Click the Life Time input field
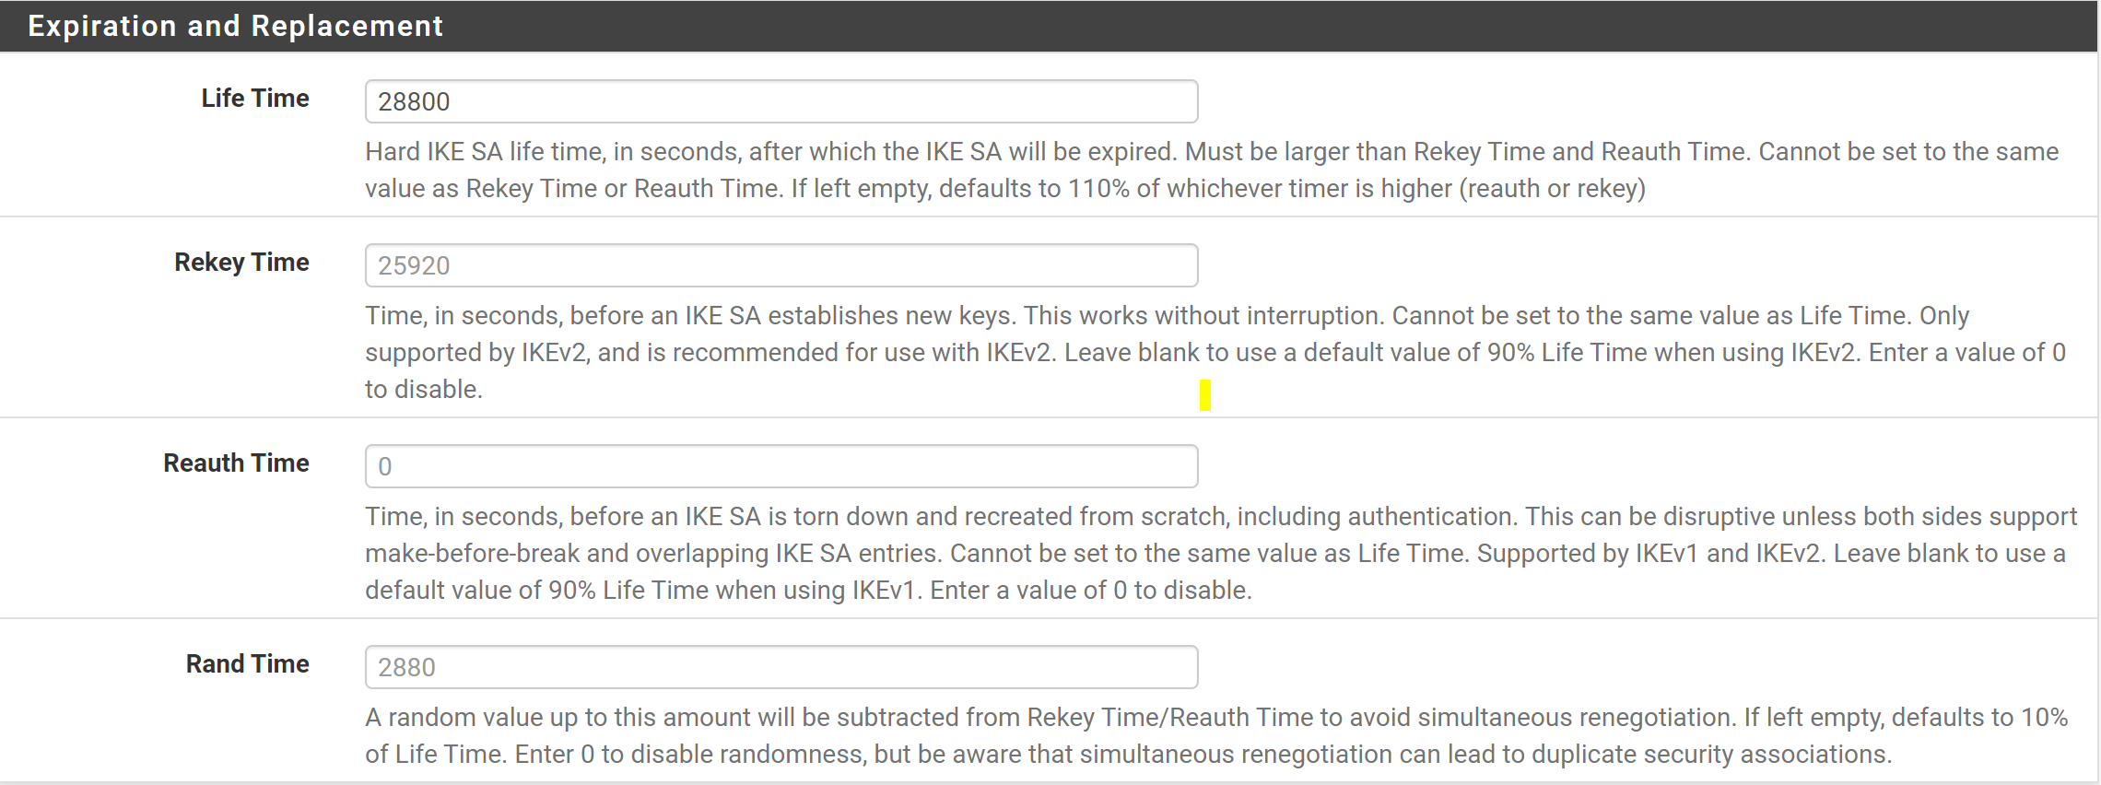Viewport: 2101px width, 785px height. 781,101
